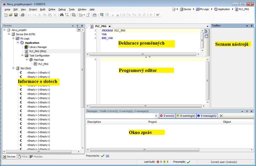
Task: Open Replace using the A-B arrows icon
Action: tap(67, 15)
